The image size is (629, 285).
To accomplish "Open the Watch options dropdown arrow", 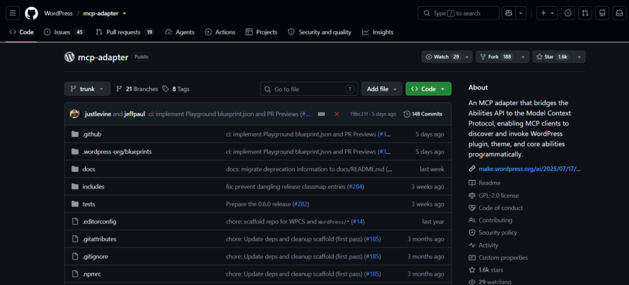I will click(467, 57).
